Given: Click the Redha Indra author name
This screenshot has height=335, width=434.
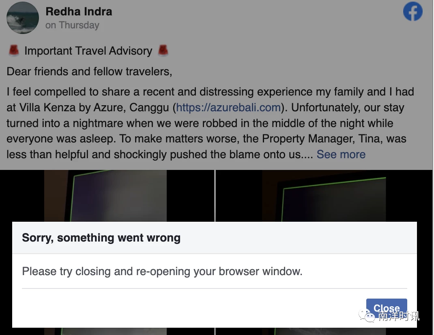Looking at the screenshot, I should 79,12.
